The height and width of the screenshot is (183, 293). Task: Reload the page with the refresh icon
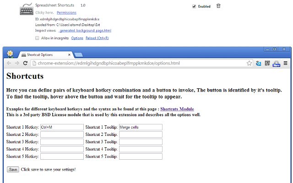[26, 63]
